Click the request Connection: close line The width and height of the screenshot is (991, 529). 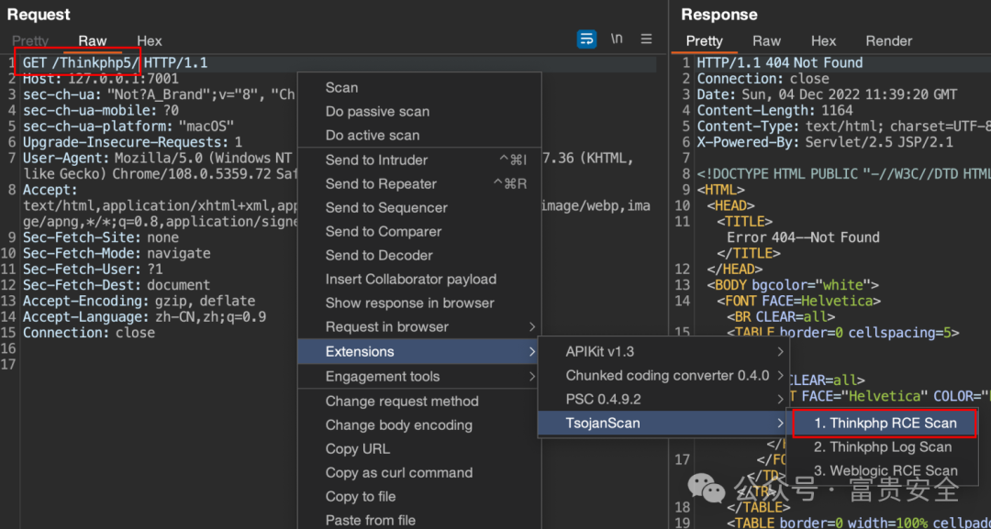(88, 332)
